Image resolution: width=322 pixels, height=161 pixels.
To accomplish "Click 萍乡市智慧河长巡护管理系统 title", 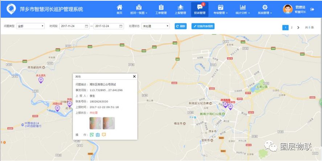I will pos(51,9).
